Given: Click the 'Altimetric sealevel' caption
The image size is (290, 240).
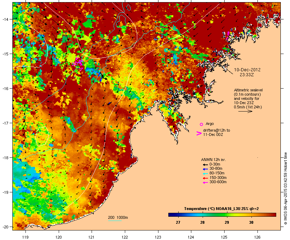Looking at the screenshot, I should tap(248, 90).
